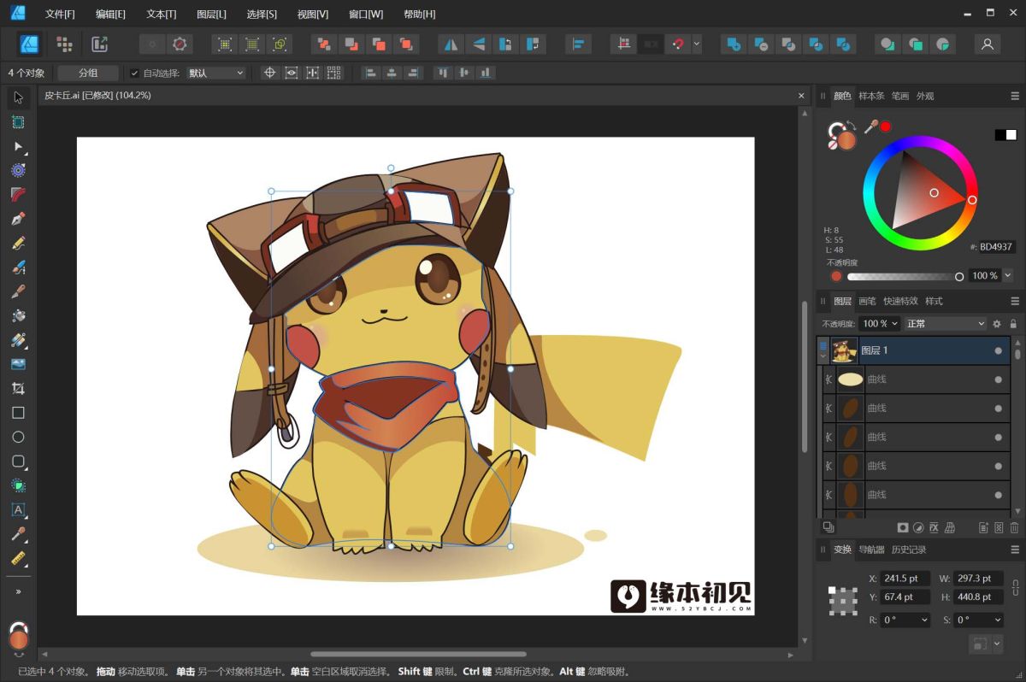Switch to the 快速特效 tab

(900, 301)
